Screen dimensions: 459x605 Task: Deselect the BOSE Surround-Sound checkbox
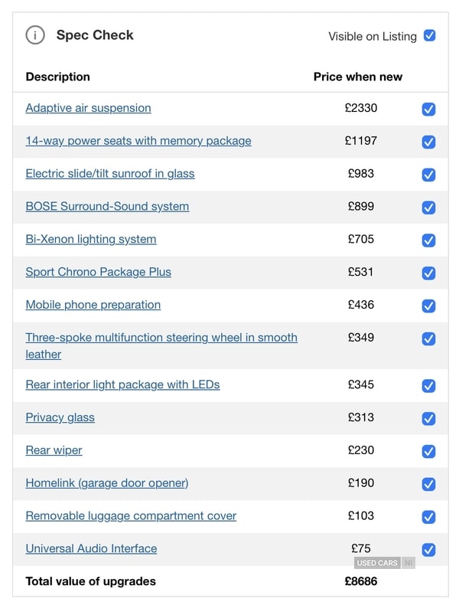tap(429, 208)
